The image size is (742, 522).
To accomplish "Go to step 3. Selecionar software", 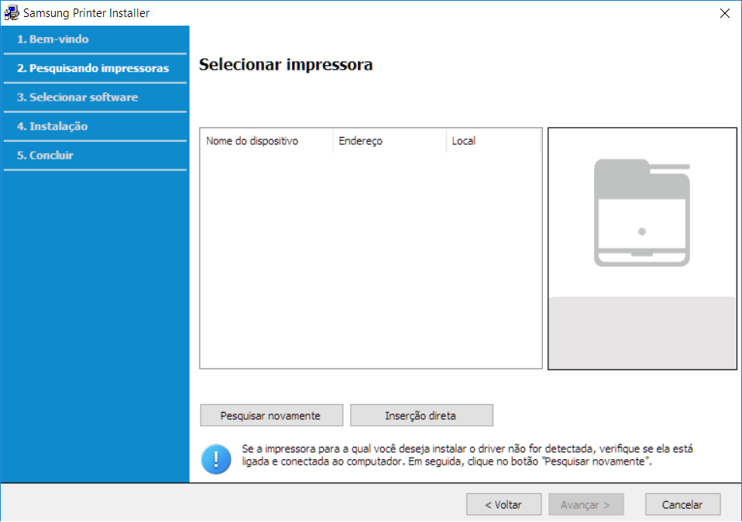I will (77, 97).
